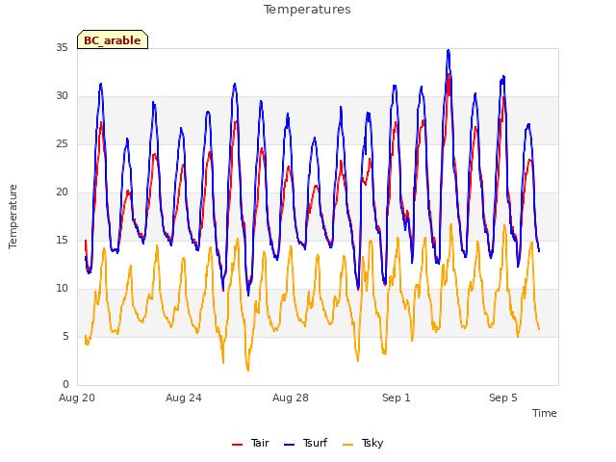Click the 20 y-axis tick label
Screen dimensions: 616x462
pyautogui.click(x=62, y=192)
